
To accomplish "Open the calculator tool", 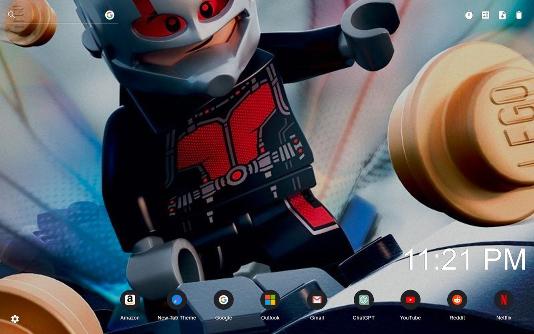I will 486,15.
